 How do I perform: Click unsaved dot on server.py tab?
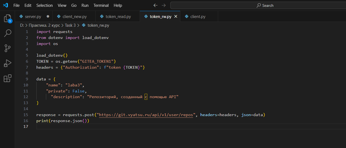48,16
